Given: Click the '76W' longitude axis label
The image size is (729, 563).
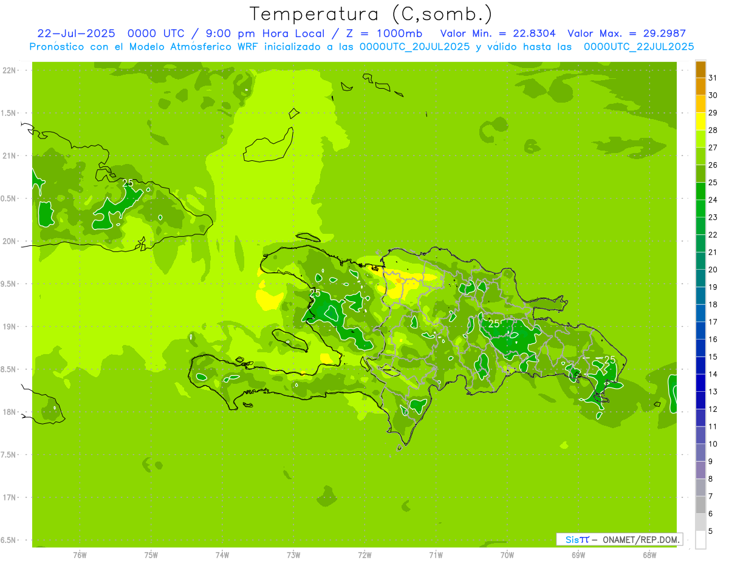Looking at the screenshot, I should click(x=80, y=554).
